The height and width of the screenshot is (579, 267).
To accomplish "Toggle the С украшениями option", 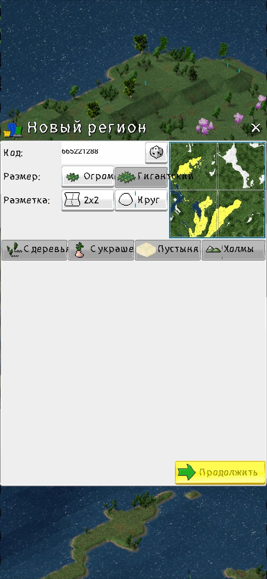I will pos(101,250).
